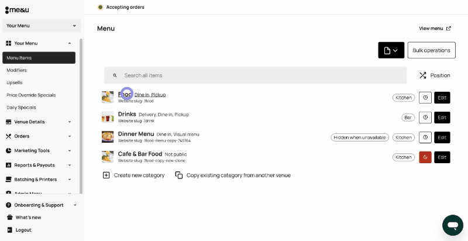Click Copy existing category from another venue

click(233, 175)
